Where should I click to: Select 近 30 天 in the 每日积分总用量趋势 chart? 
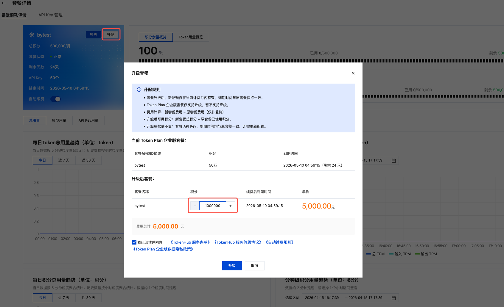coord(88,298)
